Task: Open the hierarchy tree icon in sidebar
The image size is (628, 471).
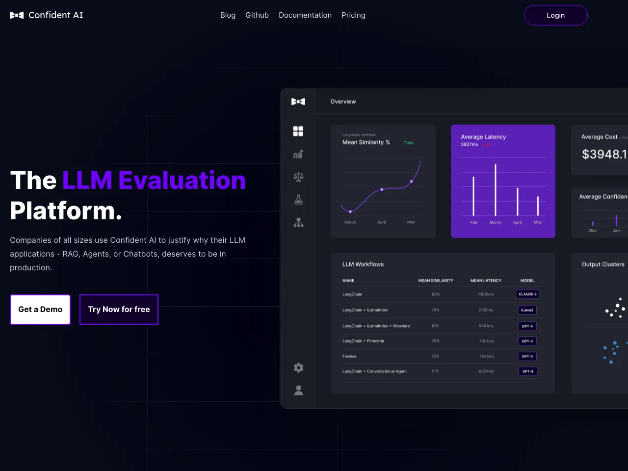Action: click(298, 223)
